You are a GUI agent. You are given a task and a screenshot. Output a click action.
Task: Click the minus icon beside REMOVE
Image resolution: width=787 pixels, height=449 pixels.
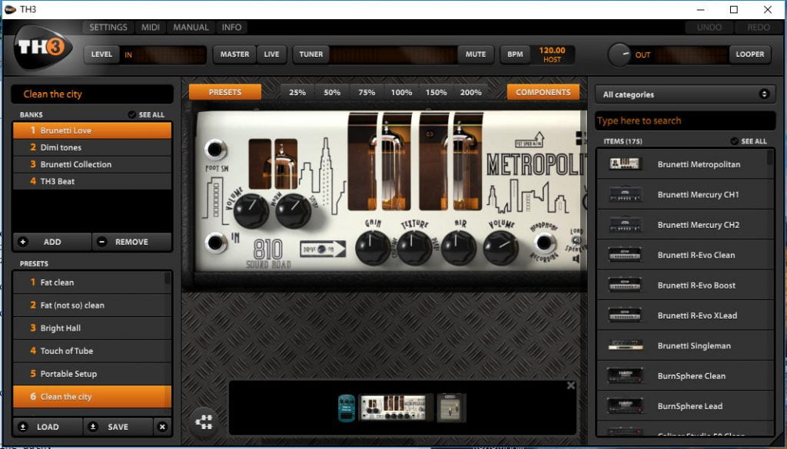click(102, 242)
